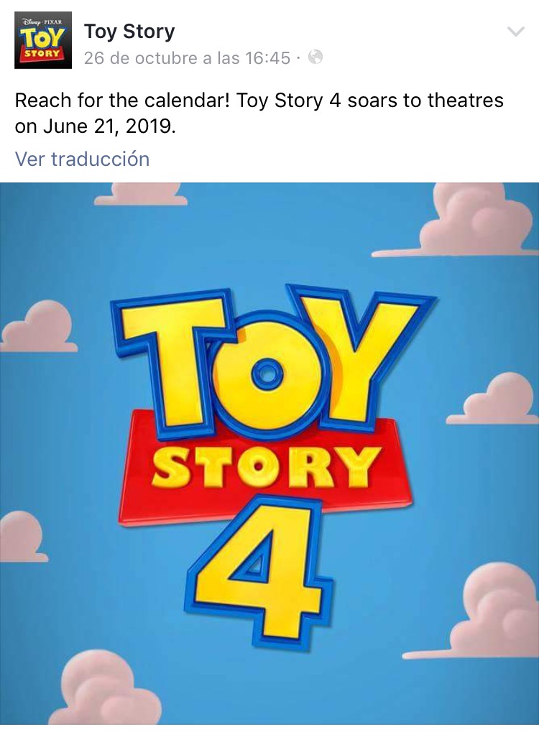Select the "June 21, 2019" date text
The width and height of the screenshot is (539, 732).
109,127
